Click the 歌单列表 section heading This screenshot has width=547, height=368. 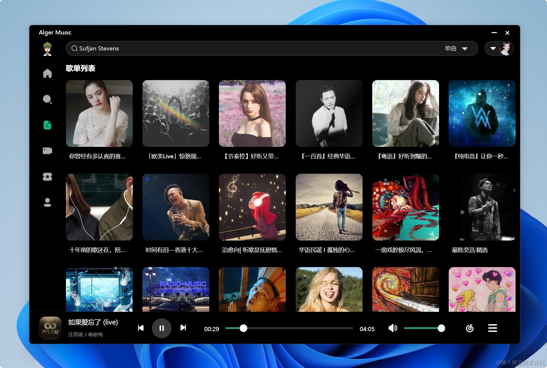click(x=80, y=68)
